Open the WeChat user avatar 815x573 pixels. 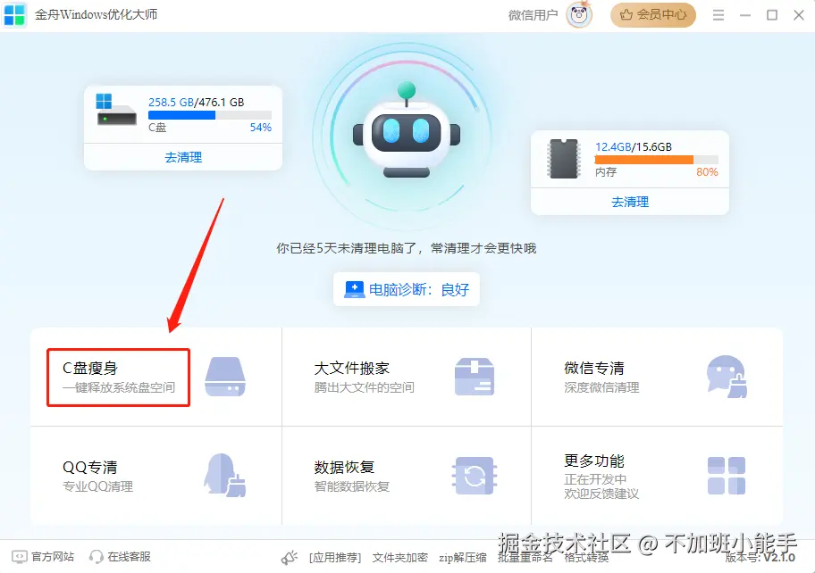(578, 14)
